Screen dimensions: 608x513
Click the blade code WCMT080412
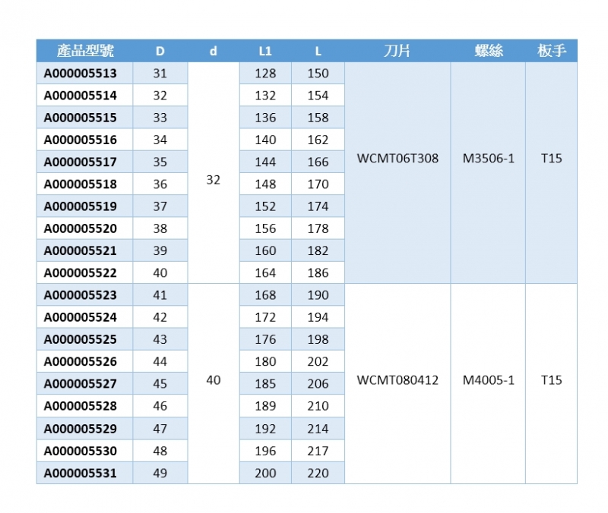click(397, 380)
